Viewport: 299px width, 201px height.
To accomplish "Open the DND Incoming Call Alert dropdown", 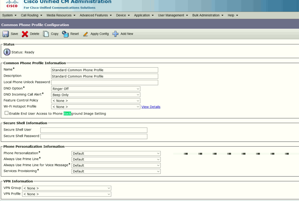I will [96, 95].
